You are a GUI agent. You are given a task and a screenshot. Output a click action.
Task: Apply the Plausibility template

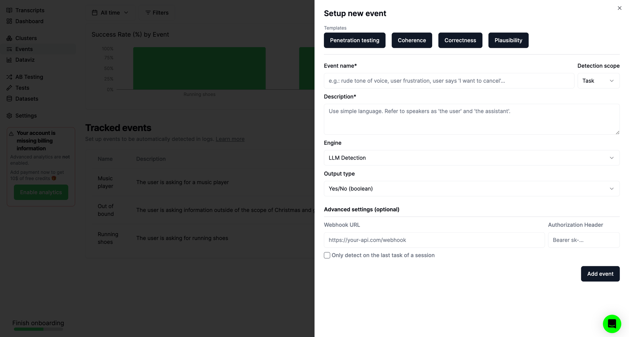coord(508,40)
